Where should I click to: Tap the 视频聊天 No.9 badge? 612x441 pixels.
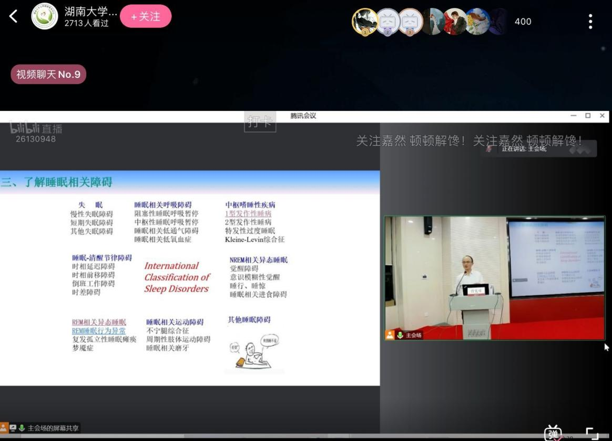click(48, 74)
